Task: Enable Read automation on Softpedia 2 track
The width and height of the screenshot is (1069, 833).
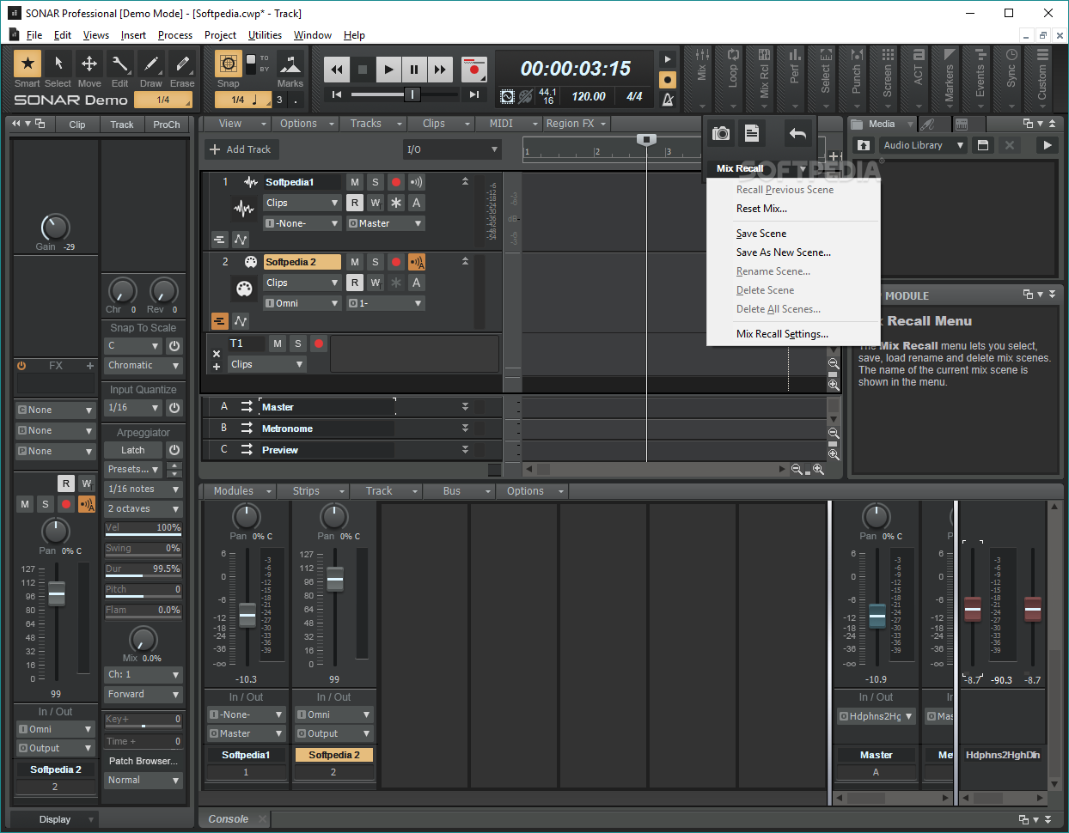Action: click(355, 283)
